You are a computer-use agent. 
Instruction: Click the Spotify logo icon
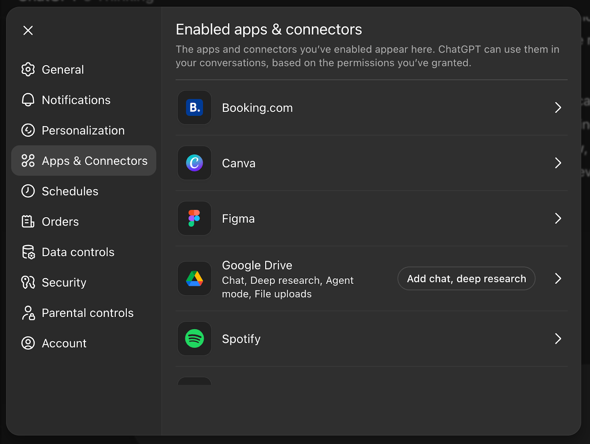click(x=194, y=339)
